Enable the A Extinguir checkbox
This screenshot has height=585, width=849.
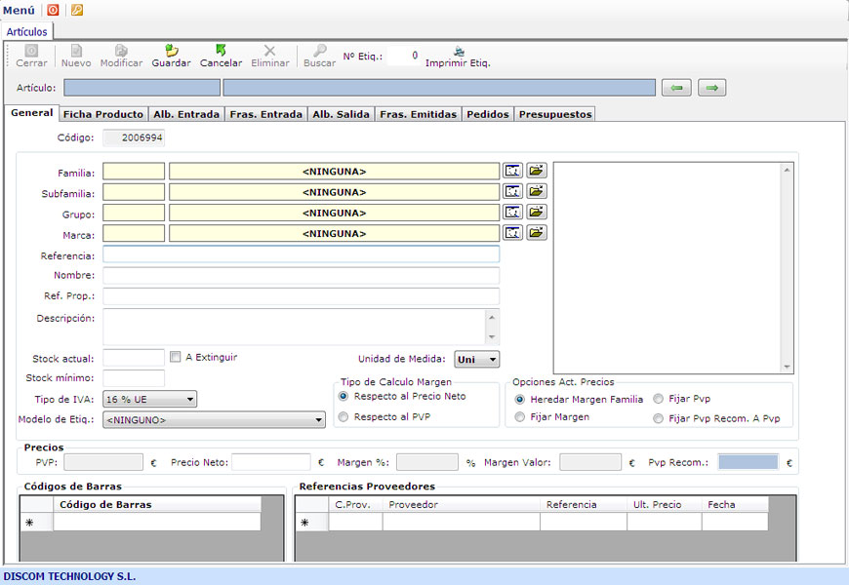click(x=176, y=357)
